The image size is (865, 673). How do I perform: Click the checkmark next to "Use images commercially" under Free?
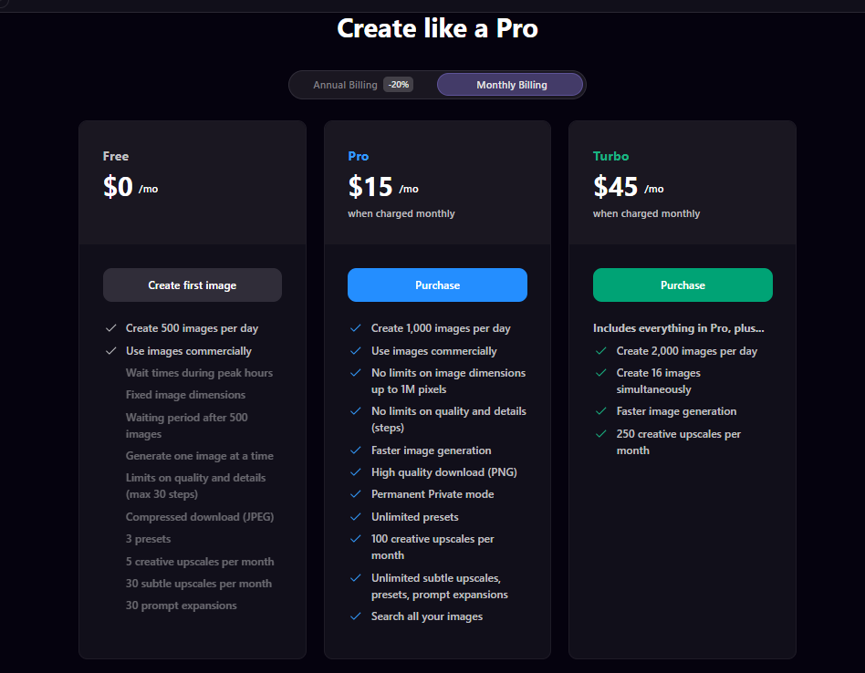point(111,350)
